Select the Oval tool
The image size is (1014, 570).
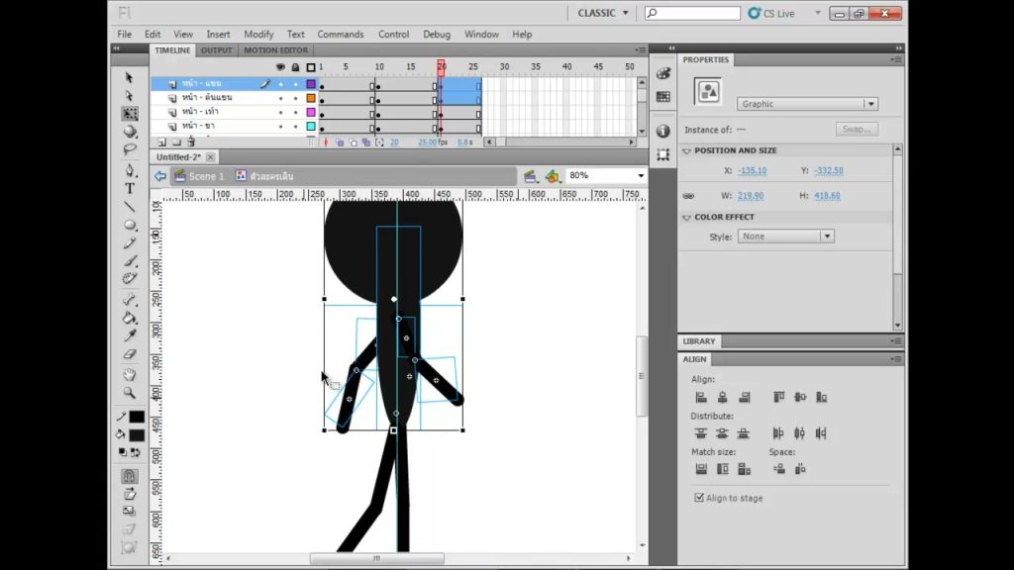(x=130, y=225)
